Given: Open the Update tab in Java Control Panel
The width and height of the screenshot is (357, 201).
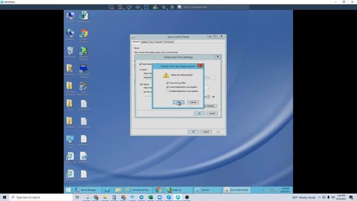Looking at the screenshot, I should tap(144, 42).
